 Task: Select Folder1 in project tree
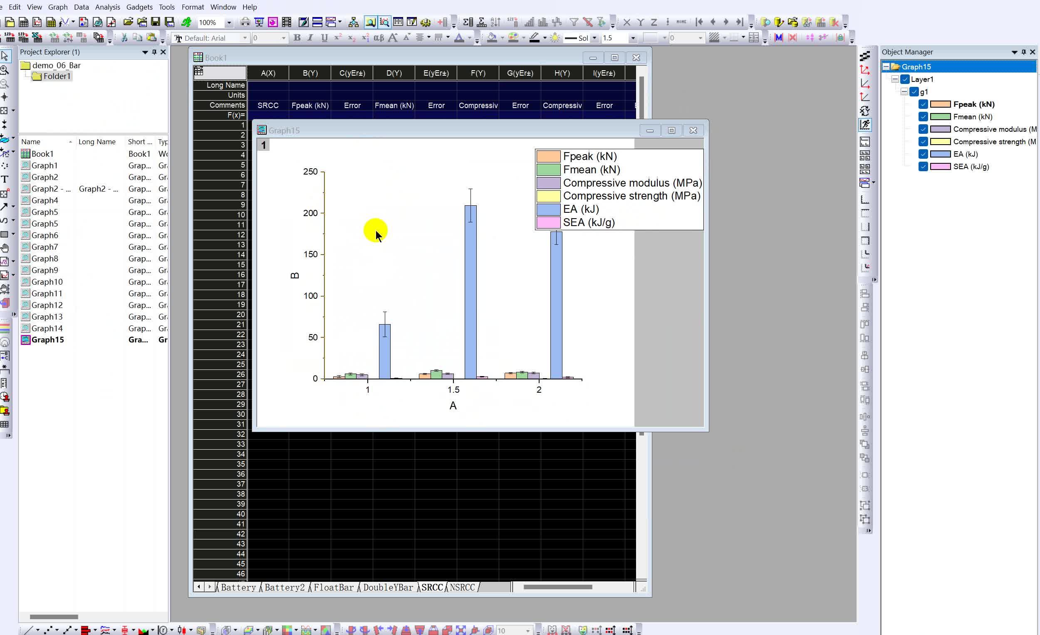coord(57,76)
